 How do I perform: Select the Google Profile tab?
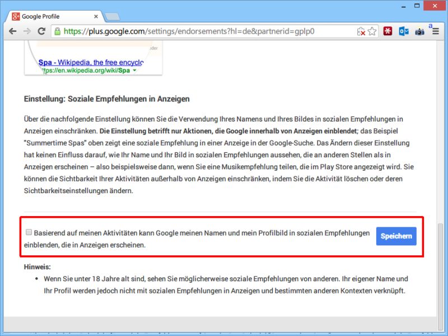[x=54, y=17]
